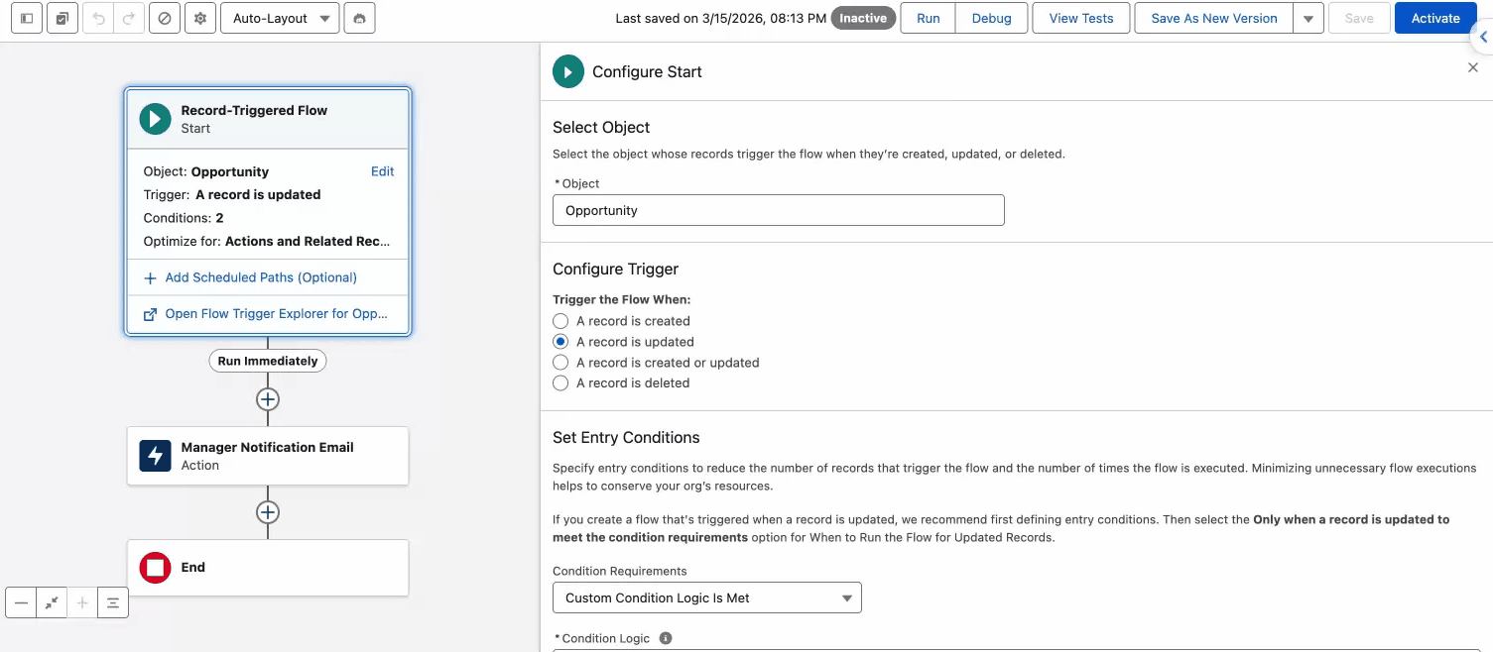Click the Manager Notification Email action icon
This screenshot has height=652, width=1493.
156,456
